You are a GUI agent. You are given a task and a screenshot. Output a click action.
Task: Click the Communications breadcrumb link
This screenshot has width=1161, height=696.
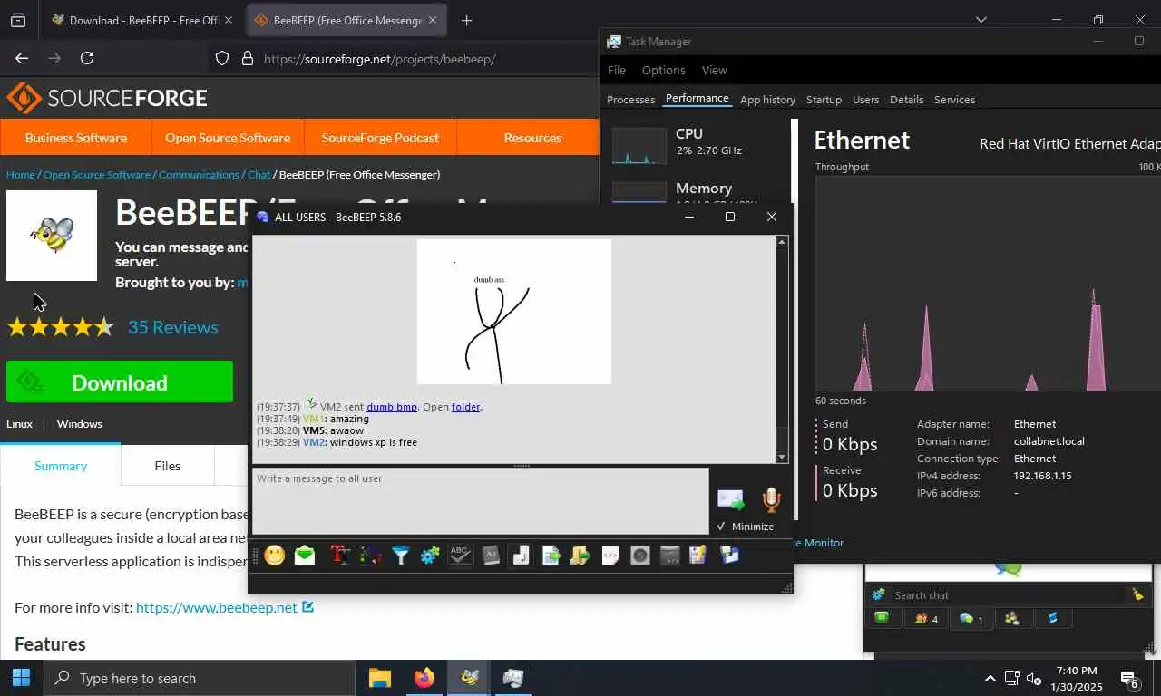199,174
